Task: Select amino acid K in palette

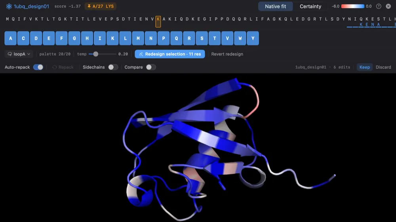Action: pyautogui.click(x=112, y=38)
